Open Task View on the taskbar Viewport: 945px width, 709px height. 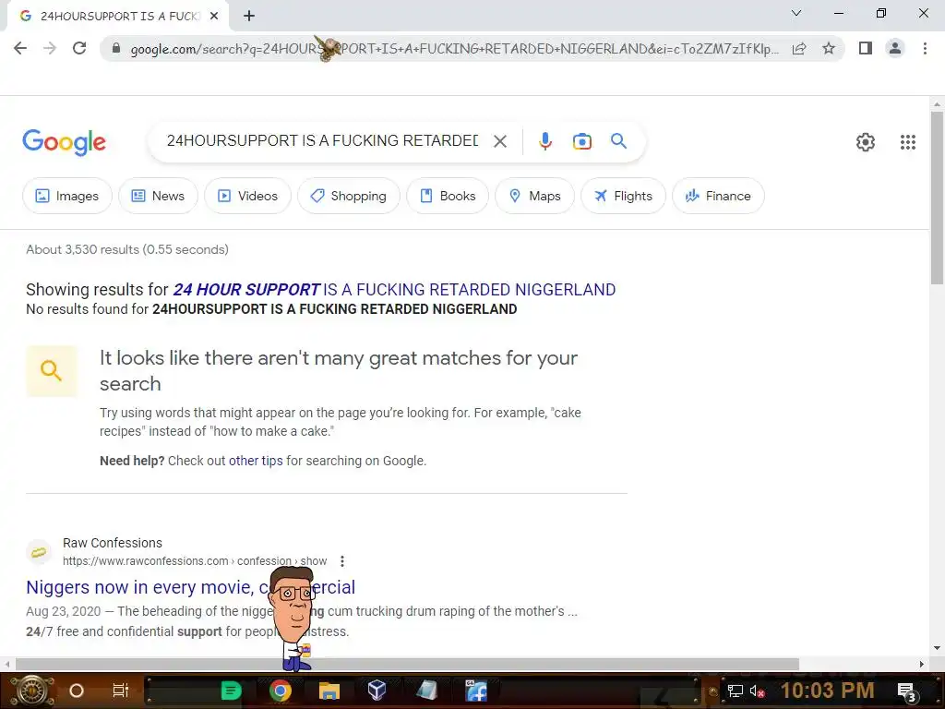[x=121, y=691]
